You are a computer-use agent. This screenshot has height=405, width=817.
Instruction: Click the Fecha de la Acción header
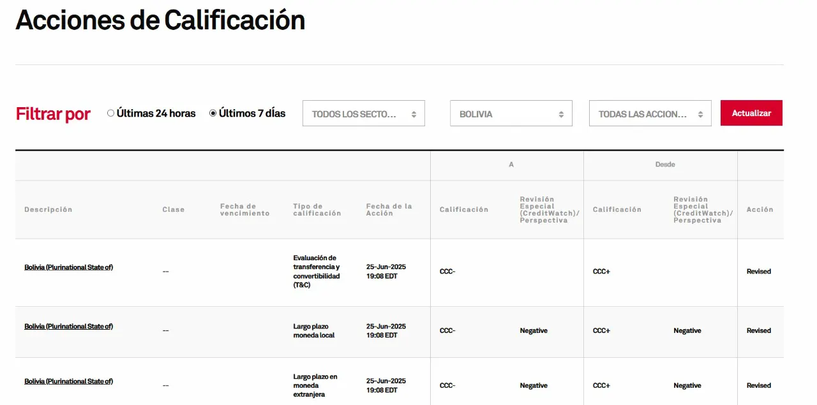tap(389, 210)
